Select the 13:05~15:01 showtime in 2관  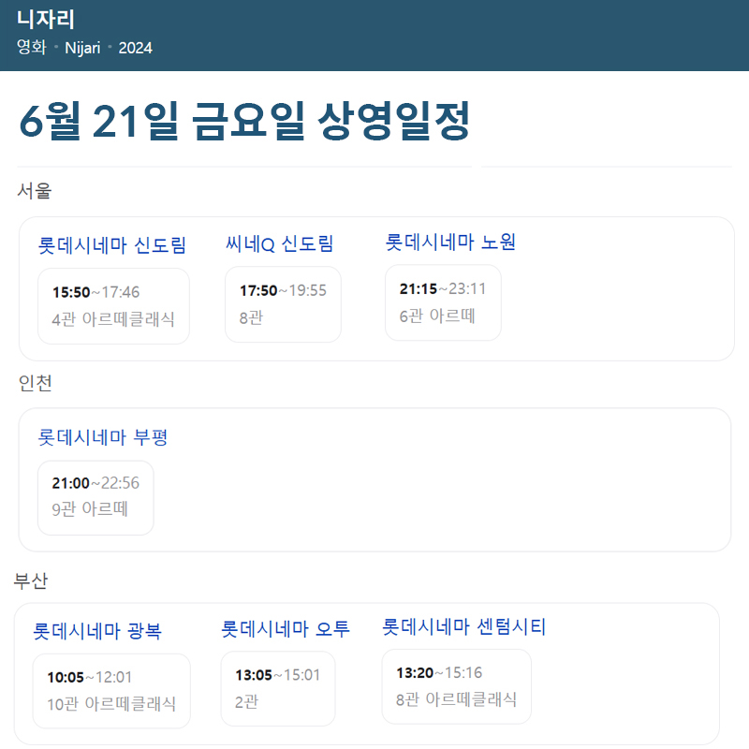278,689
